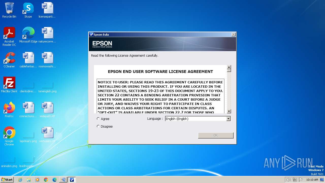Launch Chrome from the taskbar
Viewport: 325px width, 183px height.
point(46,180)
